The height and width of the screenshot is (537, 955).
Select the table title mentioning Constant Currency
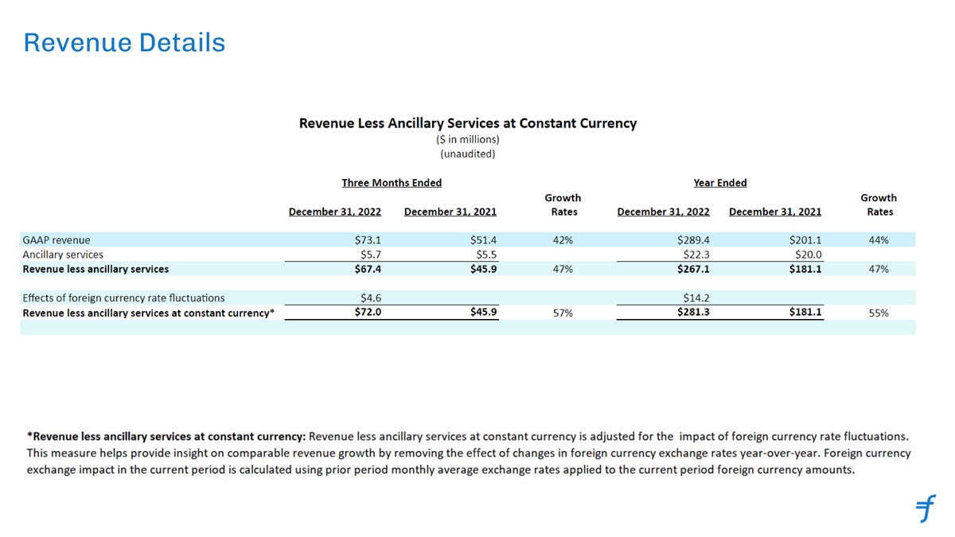coord(467,123)
